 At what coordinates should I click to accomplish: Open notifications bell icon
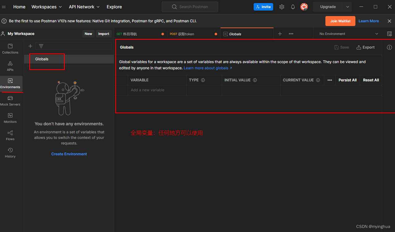[293, 7]
